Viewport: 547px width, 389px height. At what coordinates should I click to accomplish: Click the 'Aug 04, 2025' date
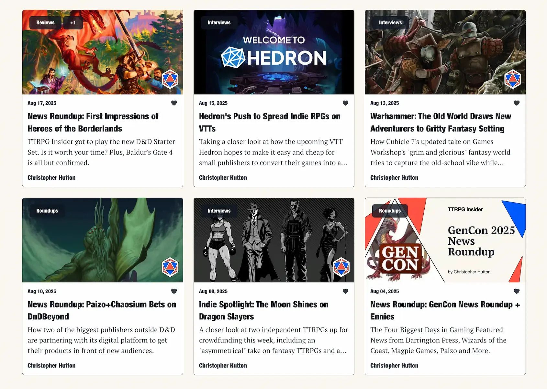pyautogui.click(x=385, y=291)
